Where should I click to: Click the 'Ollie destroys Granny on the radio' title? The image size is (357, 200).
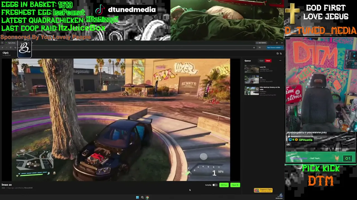click(x=269, y=88)
